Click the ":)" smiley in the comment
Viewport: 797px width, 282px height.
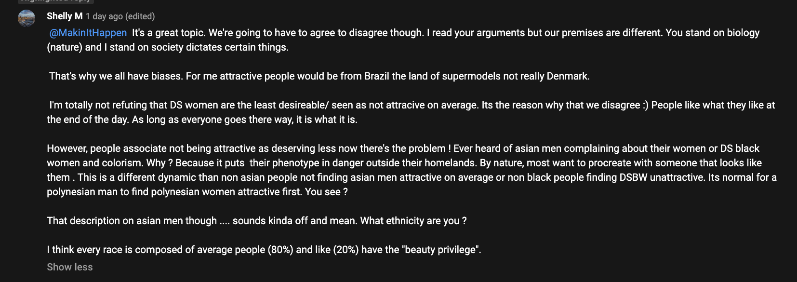pos(645,105)
